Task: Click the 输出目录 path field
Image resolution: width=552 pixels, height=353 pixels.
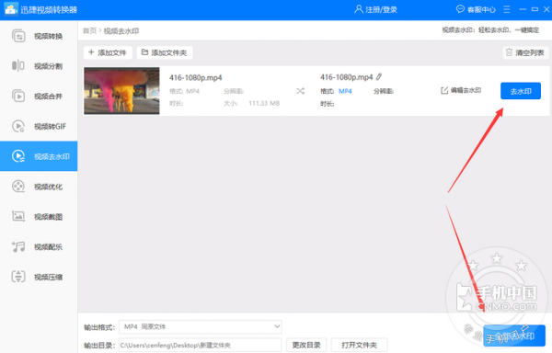Action: click(200, 346)
